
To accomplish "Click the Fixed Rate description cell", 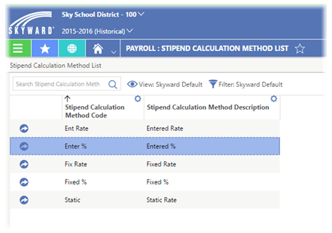I will click(x=161, y=164).
